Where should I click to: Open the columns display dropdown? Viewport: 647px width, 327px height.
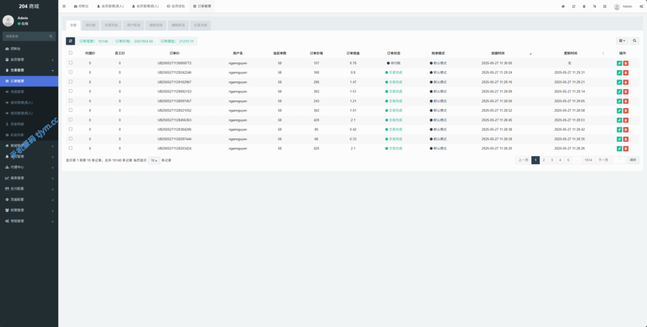(x=622, y=41)
